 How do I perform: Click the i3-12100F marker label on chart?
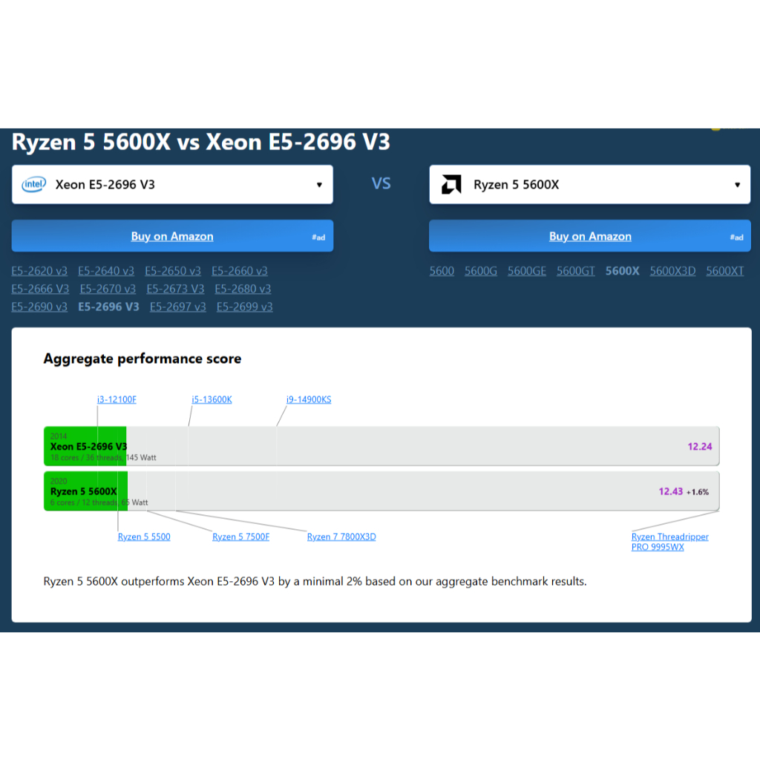[x=117, y=399]
